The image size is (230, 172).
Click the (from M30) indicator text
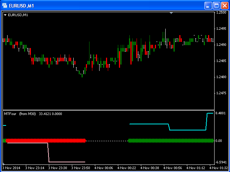click(x=27, y=114)
